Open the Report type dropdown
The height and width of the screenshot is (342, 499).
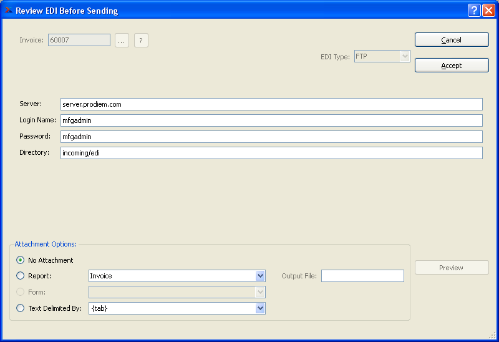[x=260, y=276]
